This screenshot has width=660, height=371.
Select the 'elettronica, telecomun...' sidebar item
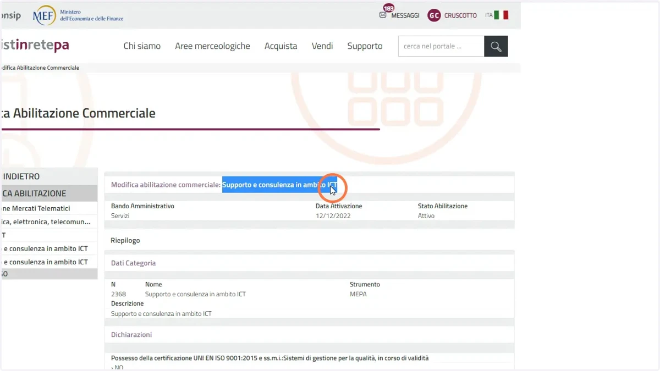pyautogui.click(x=49, y=222)
